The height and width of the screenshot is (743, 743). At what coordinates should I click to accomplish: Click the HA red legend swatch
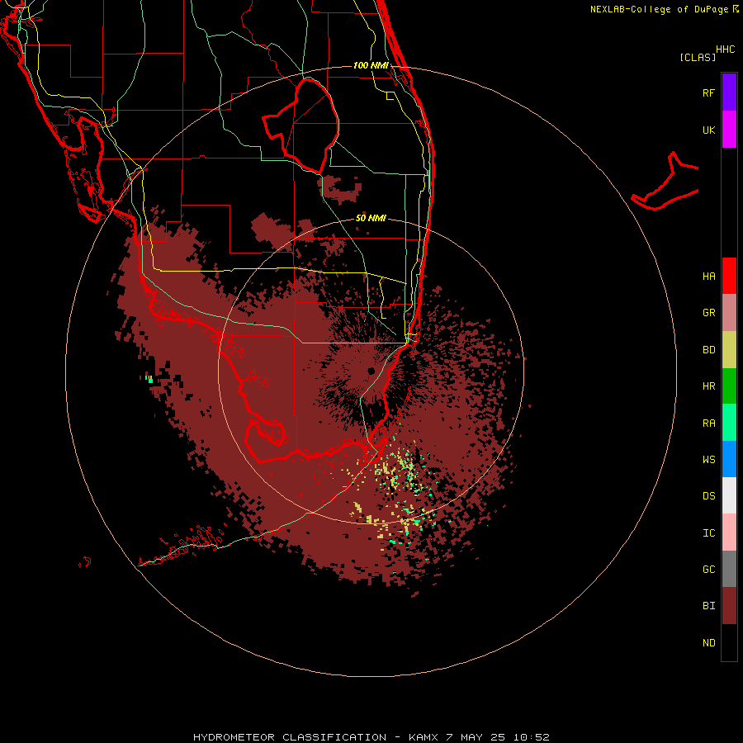pyautogui.click(x=729, y=276)
